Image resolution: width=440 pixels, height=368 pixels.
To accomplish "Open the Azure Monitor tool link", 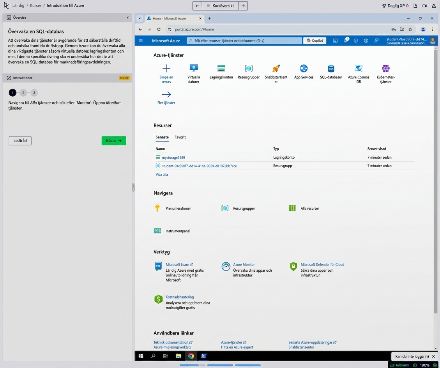I will tap(244, 264).
